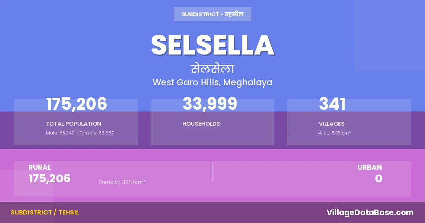Click the 175,206 total population figure
Screen dimensions: 425x223
[x=76, y=104]
